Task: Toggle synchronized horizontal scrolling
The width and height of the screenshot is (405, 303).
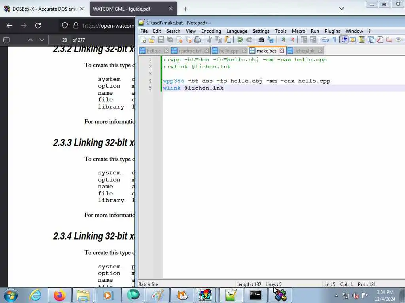Action: (313, 40)
